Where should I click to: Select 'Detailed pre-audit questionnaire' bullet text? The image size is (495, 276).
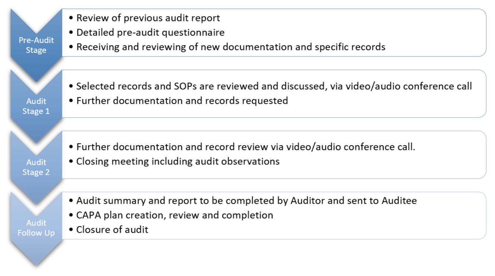150,33
